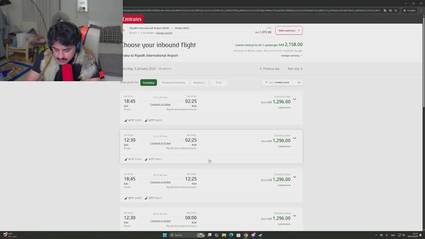Open the Chrome three-dot menu

click(421, 10)
